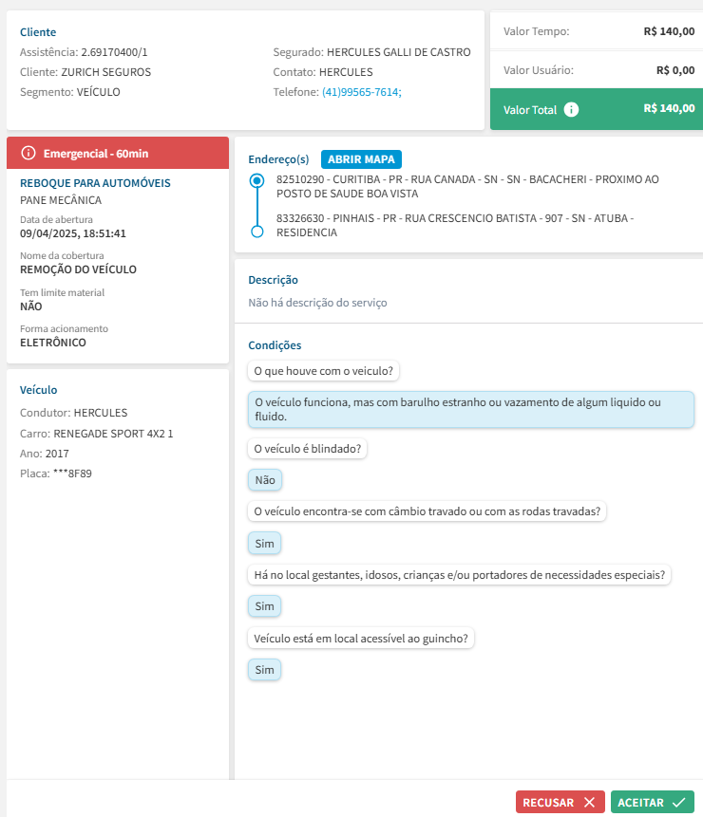Select the destination address marker circle
Image resolution: width=703 pixels, height=817 pixels.
(256, 232)
